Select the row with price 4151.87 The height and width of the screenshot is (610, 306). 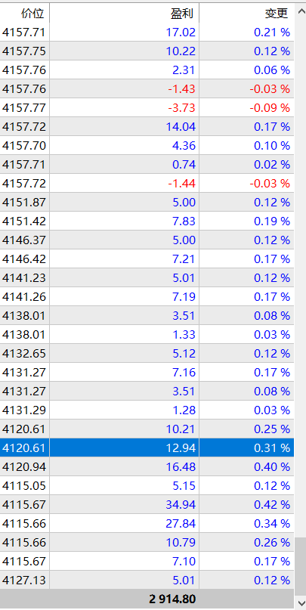[x=147, y=203]
